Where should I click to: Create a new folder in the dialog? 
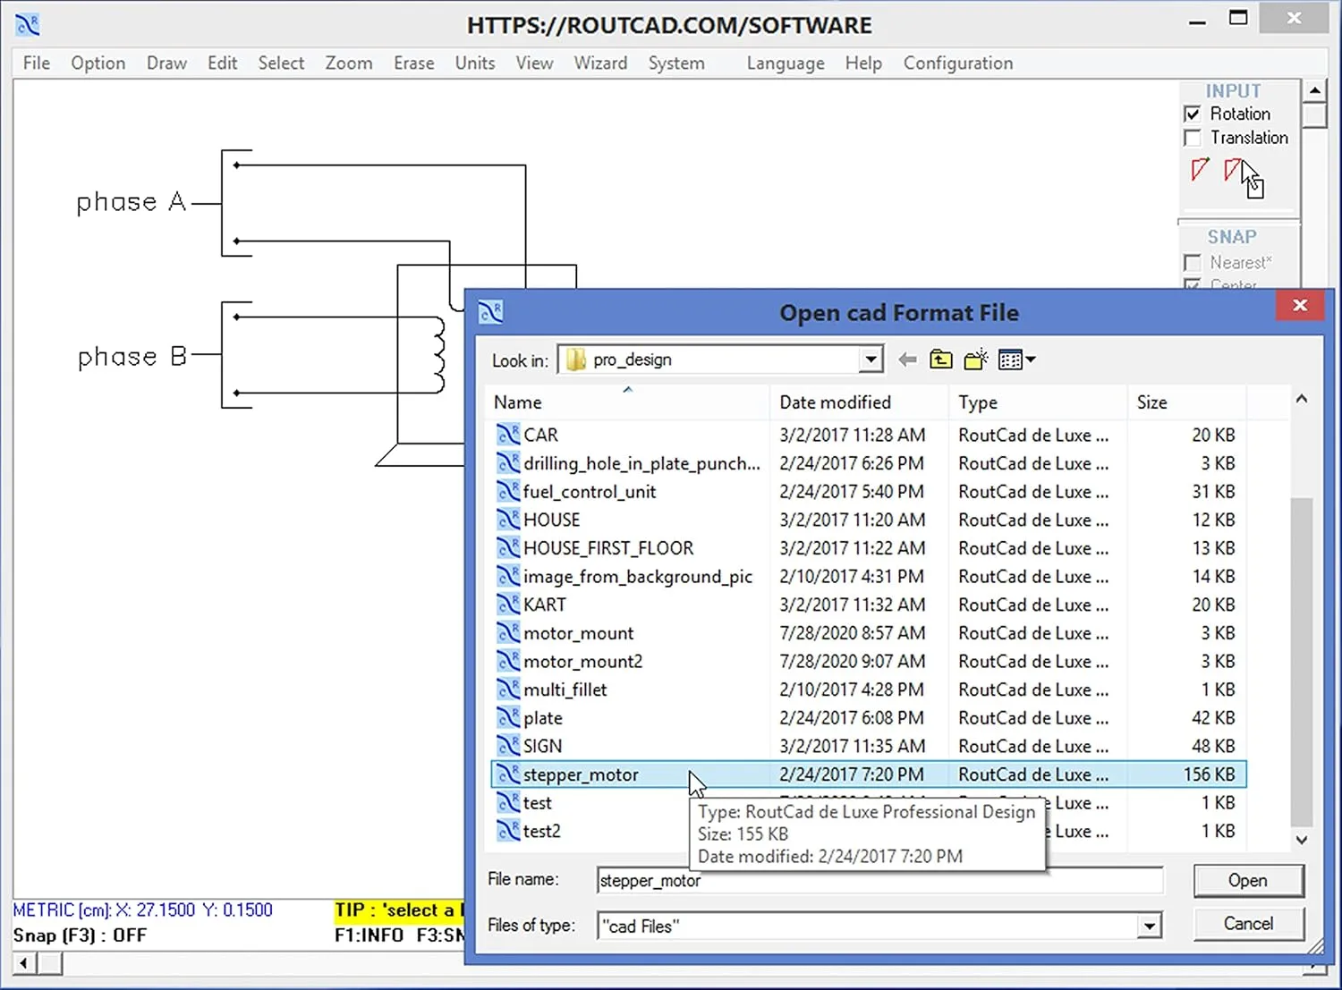coord(975,359)
